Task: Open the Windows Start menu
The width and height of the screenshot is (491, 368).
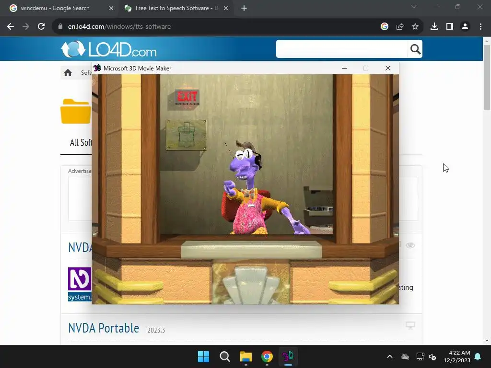Action: tap(203, 356)
